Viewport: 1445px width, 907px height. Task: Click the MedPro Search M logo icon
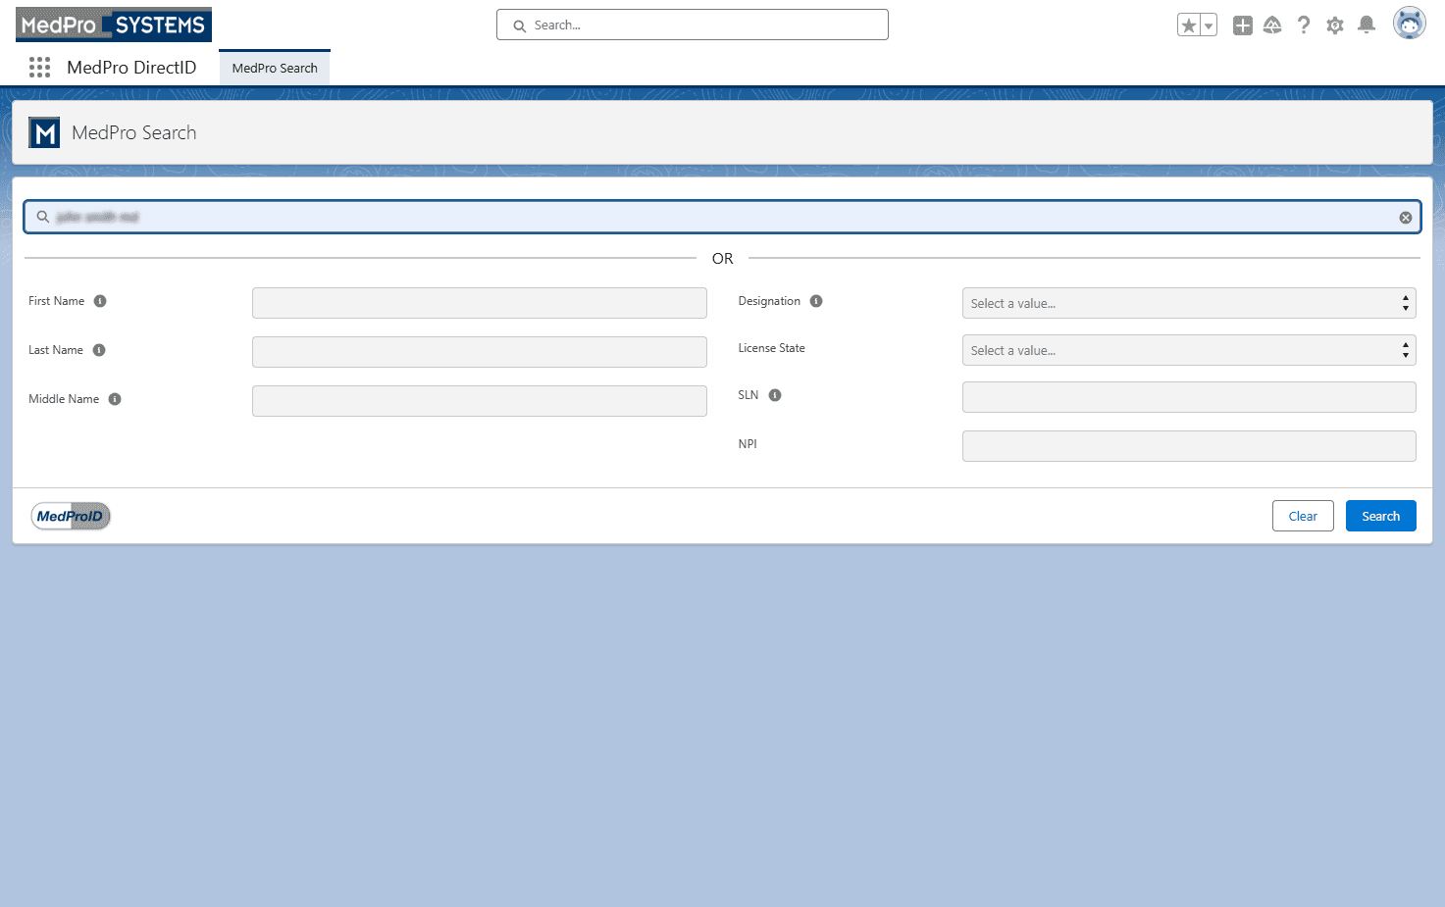[44, 132]
